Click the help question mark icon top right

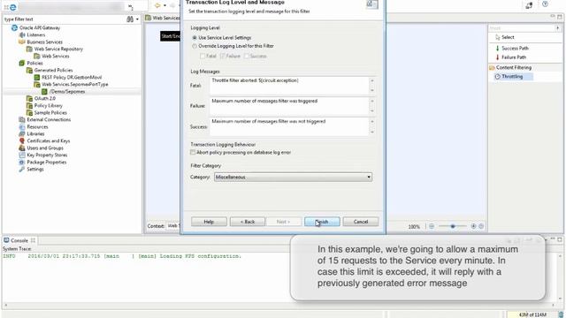[x=545, y=4]
